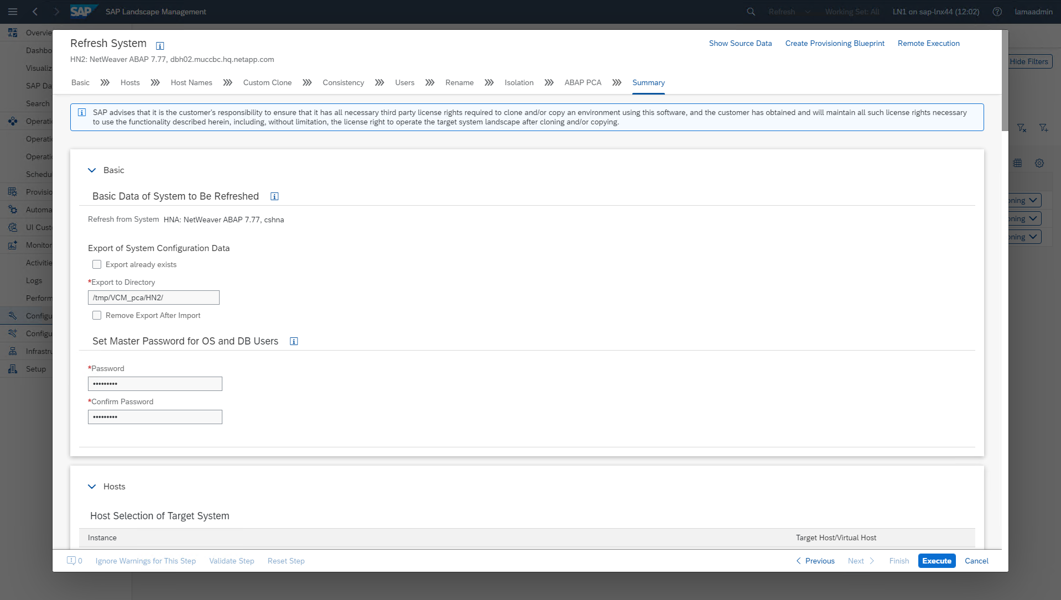Click the SAP logo

coord(83,11)
